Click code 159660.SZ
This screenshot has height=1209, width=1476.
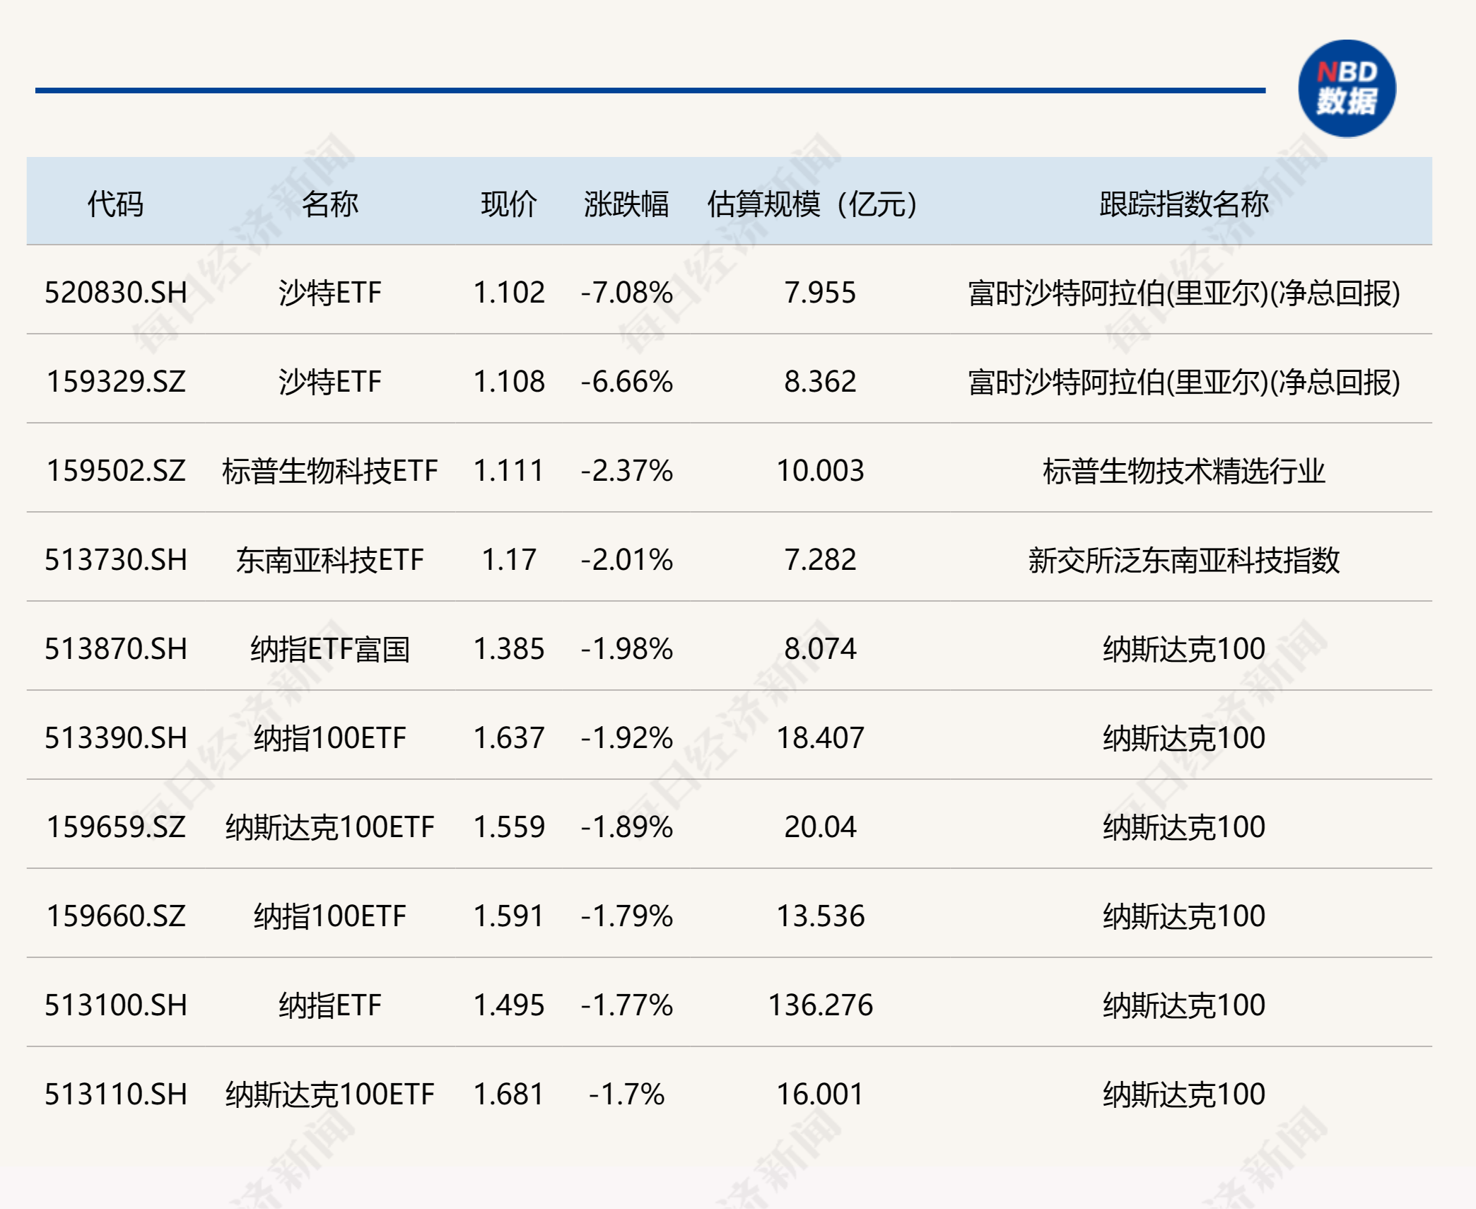point(116,916)
